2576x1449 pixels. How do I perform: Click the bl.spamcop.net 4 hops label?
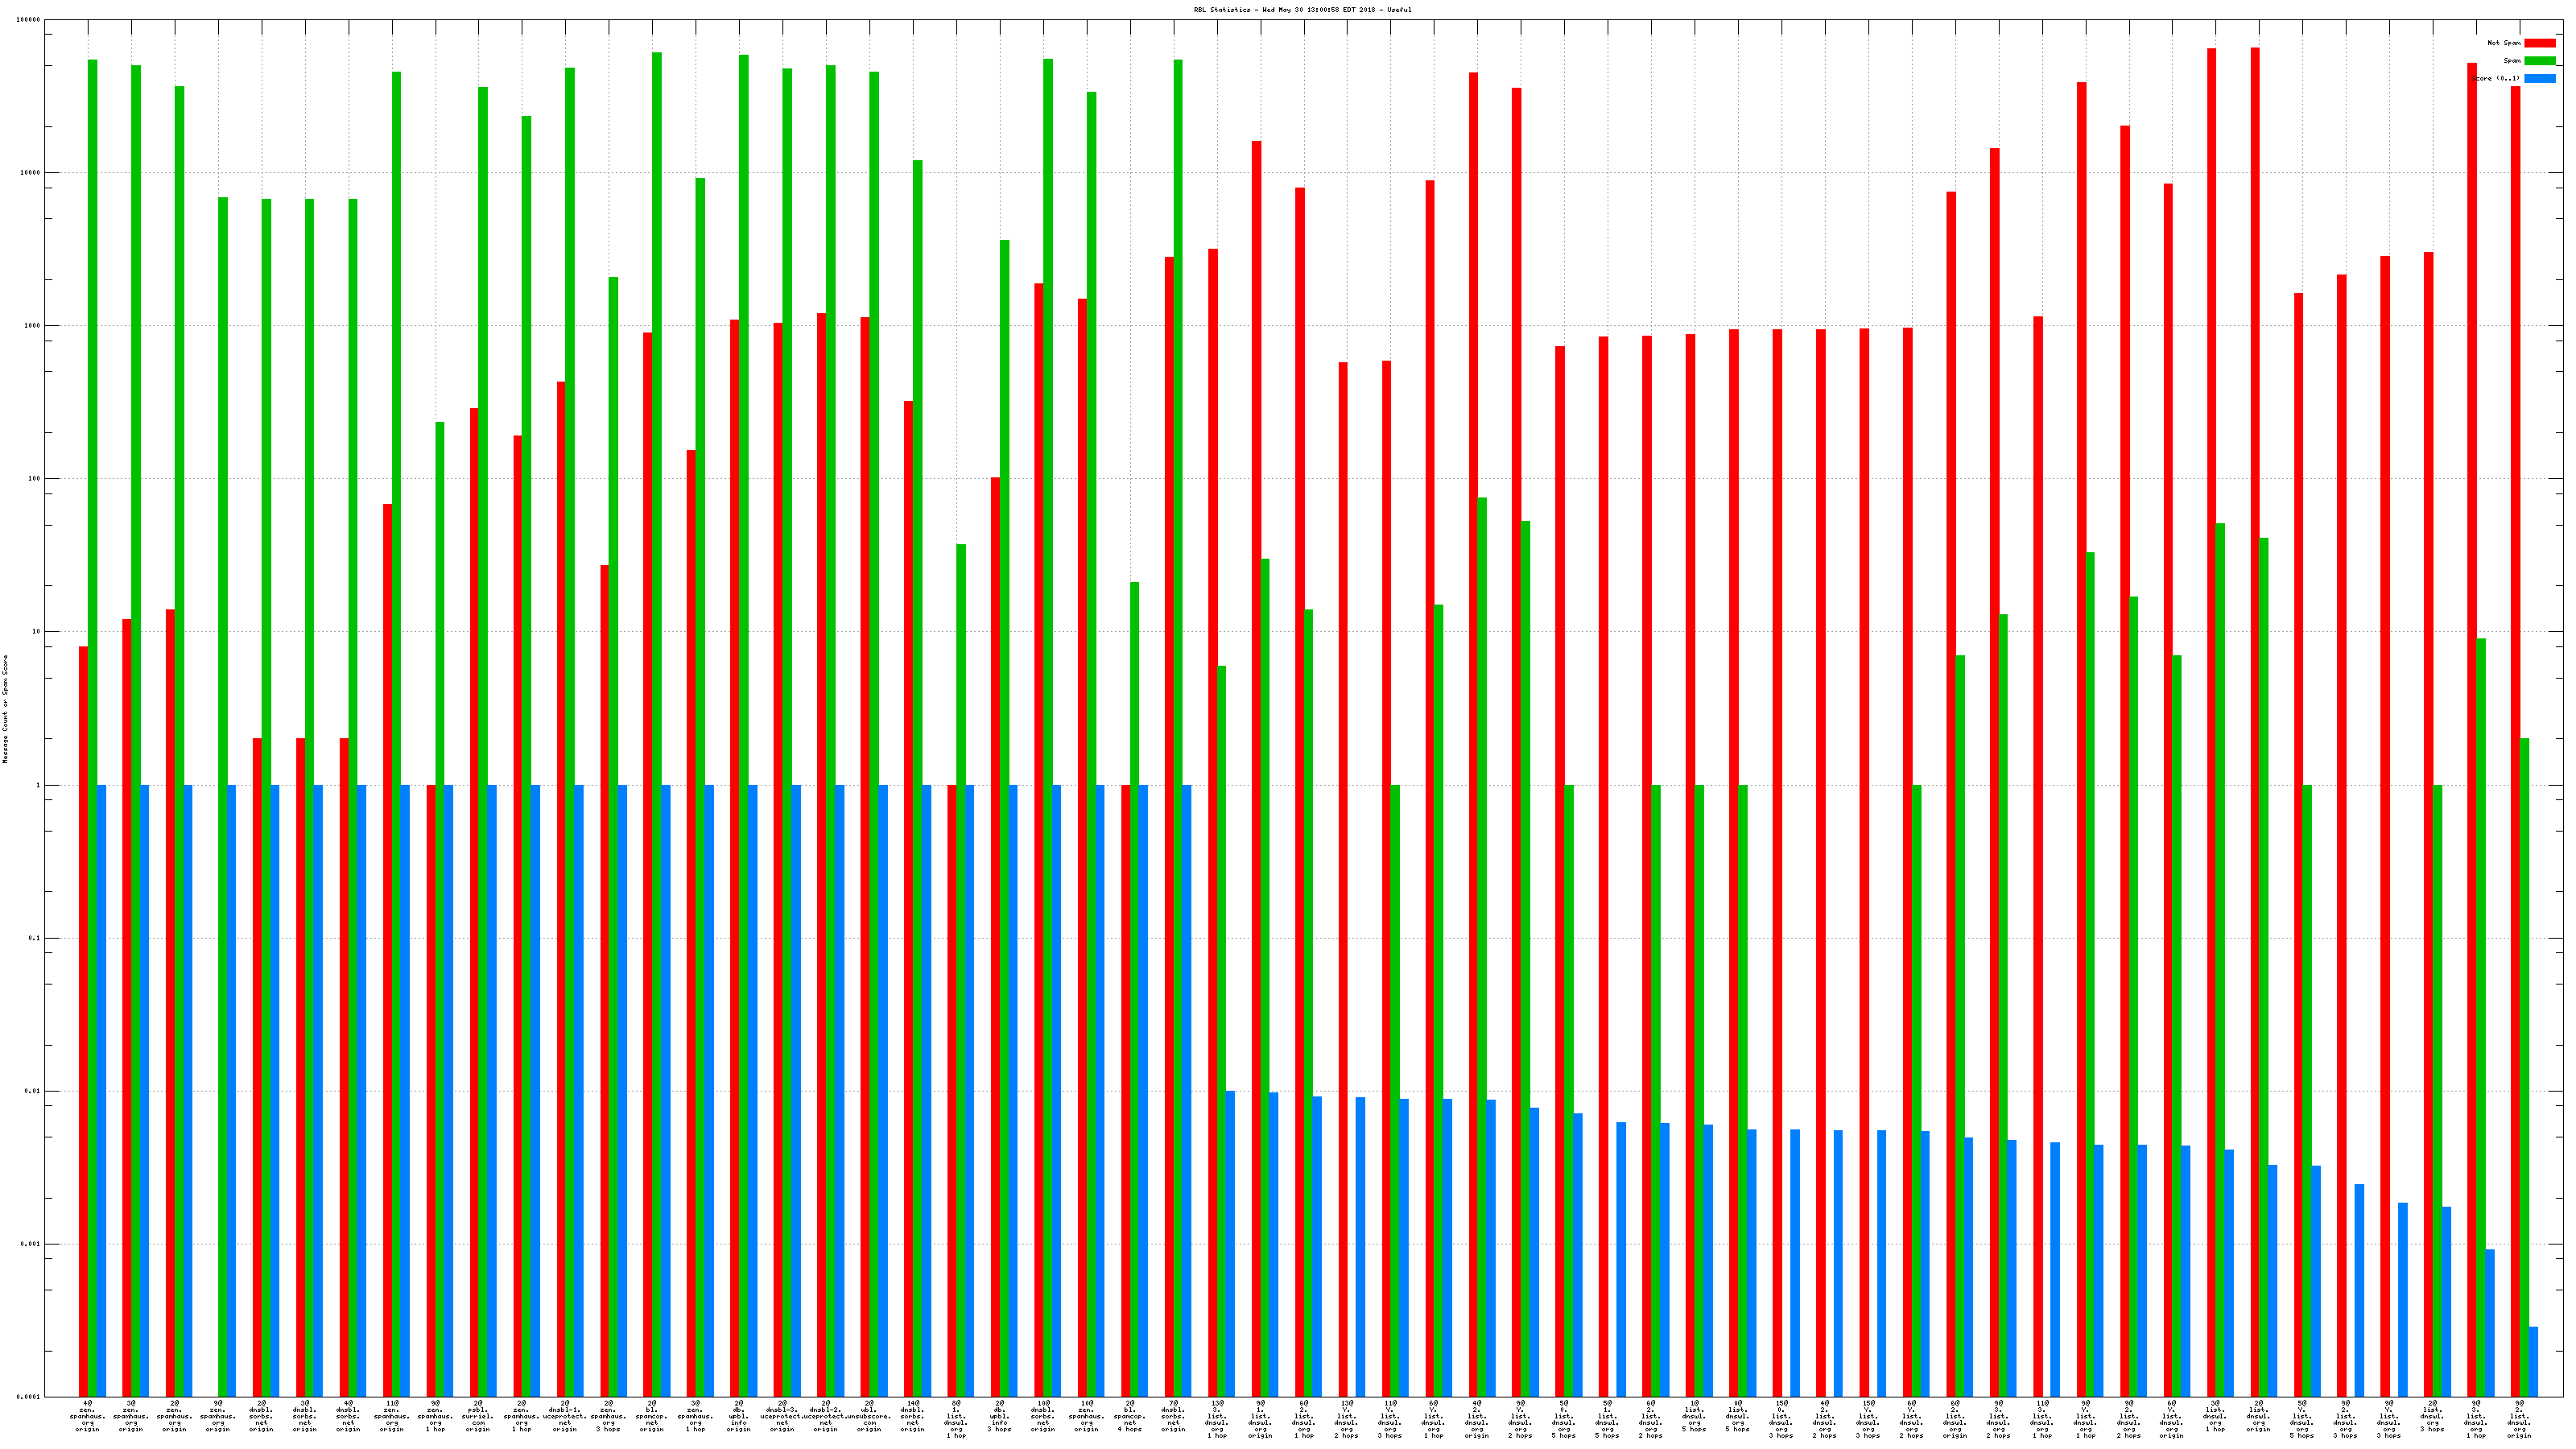pyautogui.click(x=1130, y=1416)
